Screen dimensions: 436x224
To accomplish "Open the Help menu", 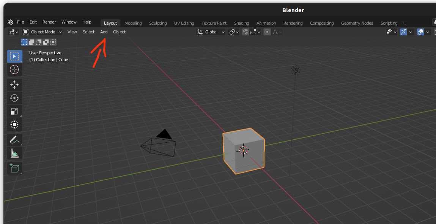I will tap(87, 22).
